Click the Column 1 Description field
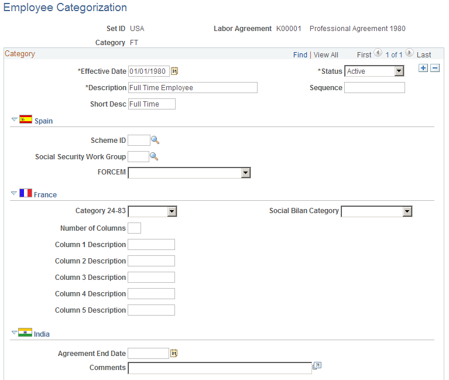 coord(151,245)
